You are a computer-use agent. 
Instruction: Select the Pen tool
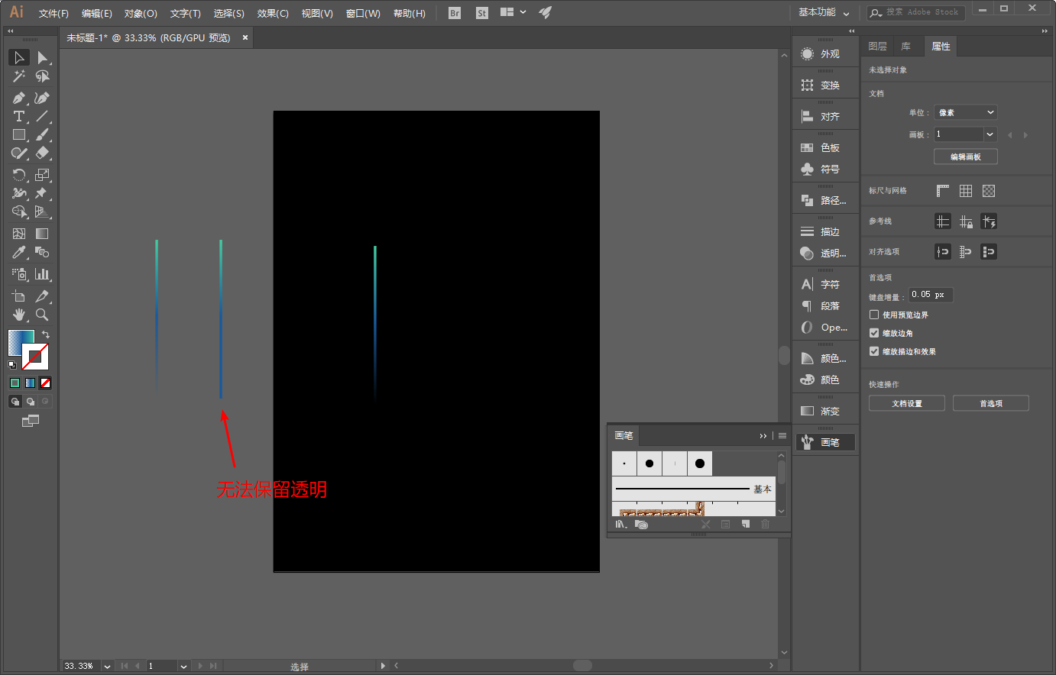19,98
